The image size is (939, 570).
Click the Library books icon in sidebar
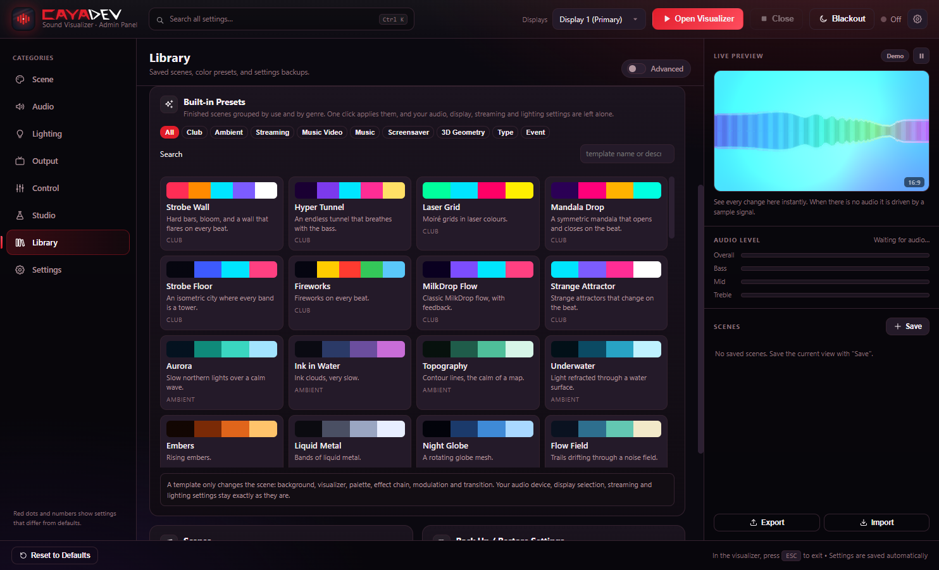20,243
